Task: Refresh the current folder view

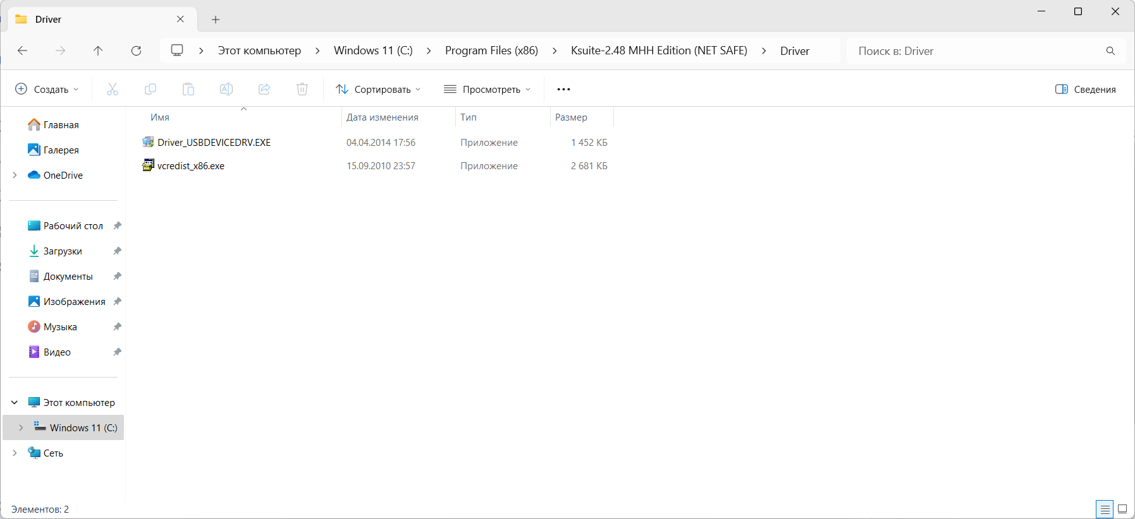Action: [136, 51]
